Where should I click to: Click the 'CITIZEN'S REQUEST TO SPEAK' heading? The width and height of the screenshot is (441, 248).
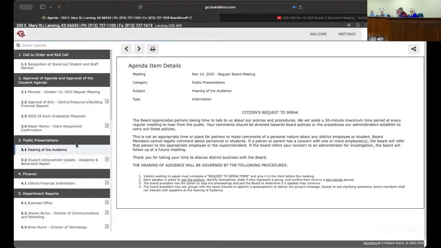[x=270, y=113]
